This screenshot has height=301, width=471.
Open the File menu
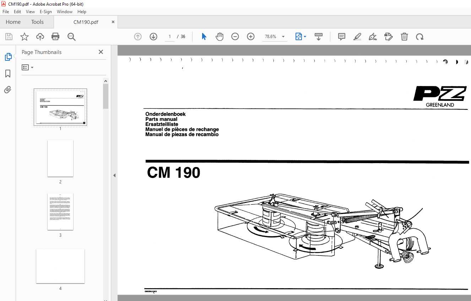pyautogui.click(x=6, y=12)
